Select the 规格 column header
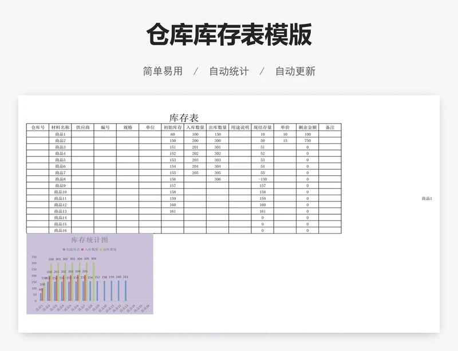Image resolution: width=458 pixels, height=351 pixels. coord(128,128)
